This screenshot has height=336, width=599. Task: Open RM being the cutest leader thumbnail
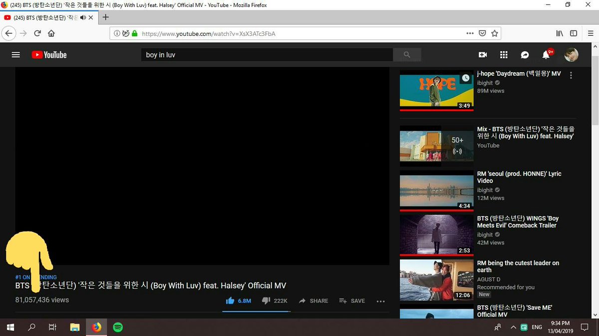pos(437,280)
